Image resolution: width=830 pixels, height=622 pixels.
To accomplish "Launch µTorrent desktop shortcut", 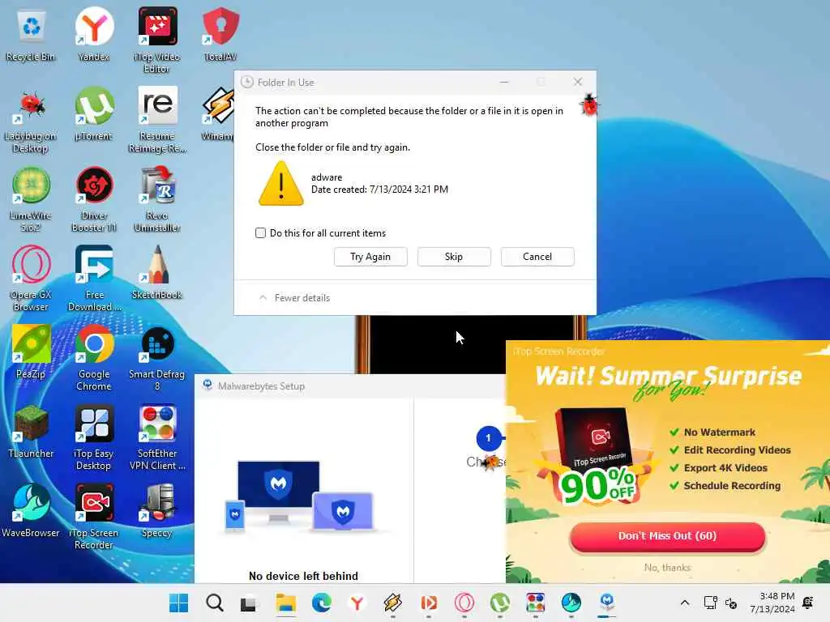I will tap(94, 114).
